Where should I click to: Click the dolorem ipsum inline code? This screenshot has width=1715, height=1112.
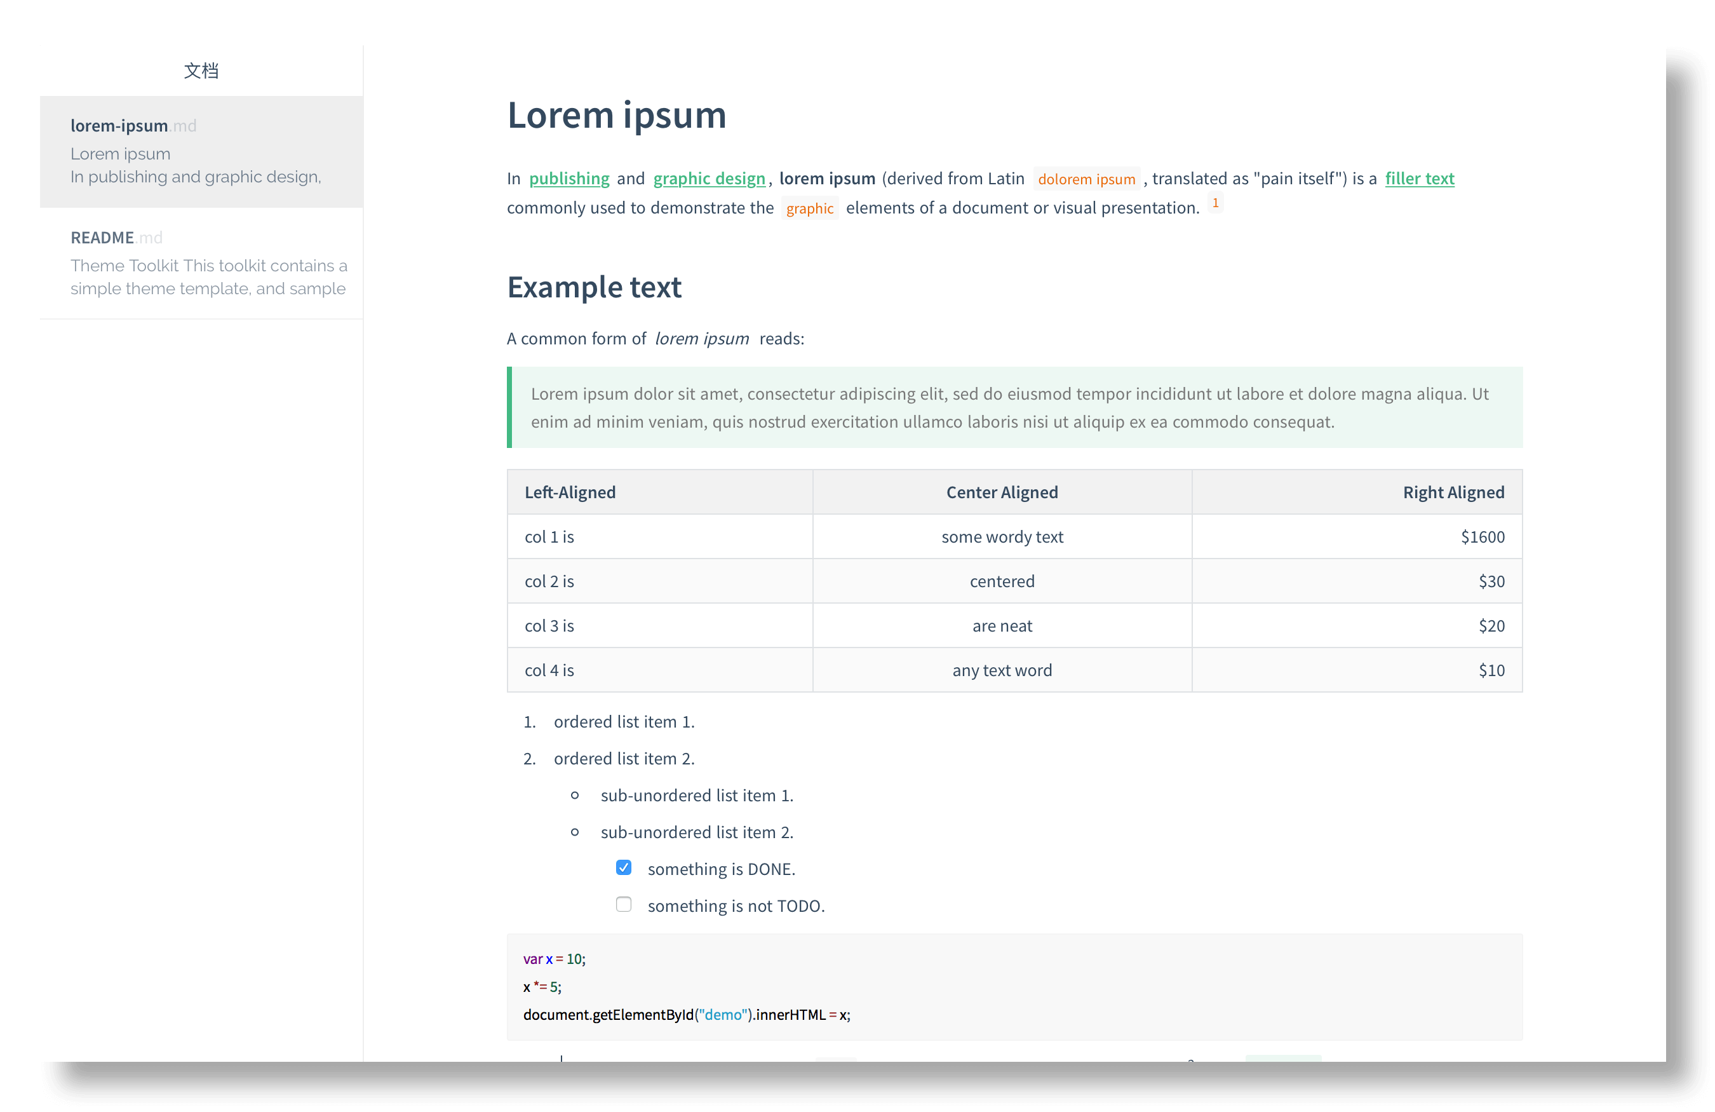click(1086, 179)
